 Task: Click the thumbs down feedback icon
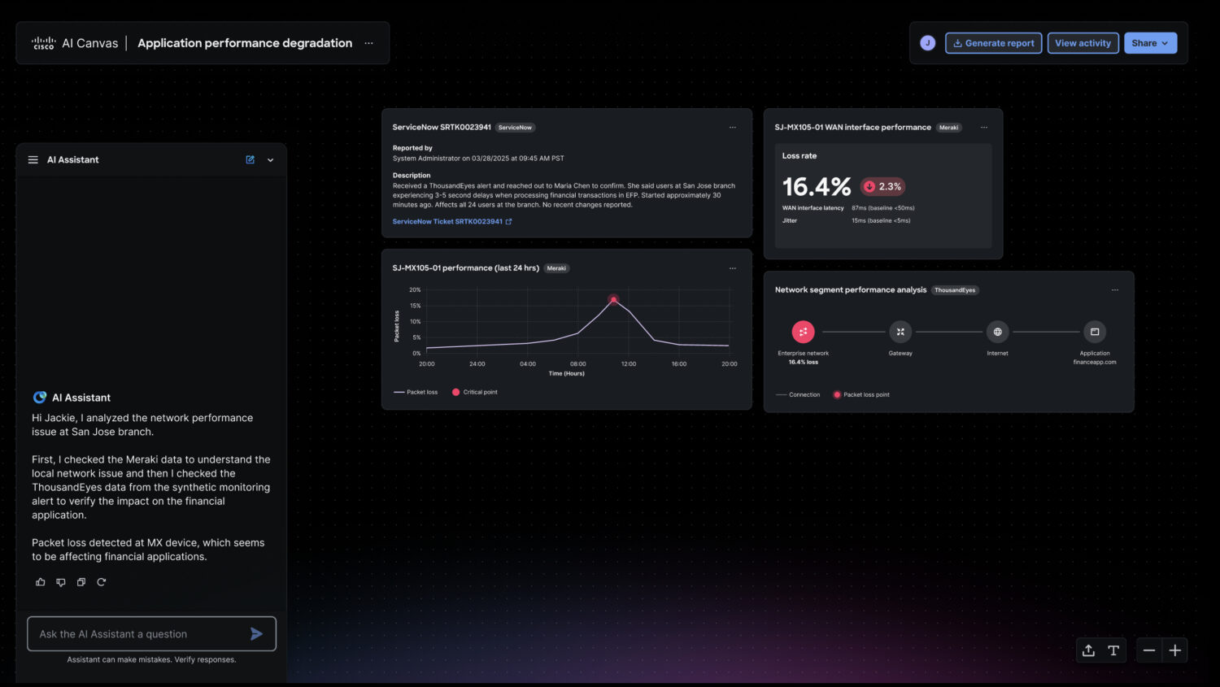61,582
